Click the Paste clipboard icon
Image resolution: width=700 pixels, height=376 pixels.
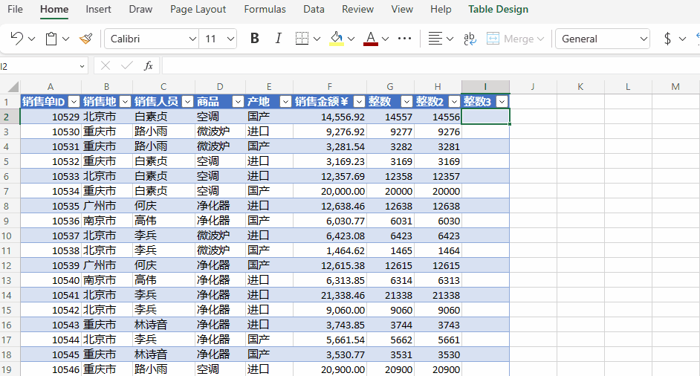point(51,39)
